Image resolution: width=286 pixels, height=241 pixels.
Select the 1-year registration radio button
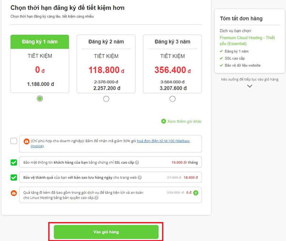click(x=40, y=99)
